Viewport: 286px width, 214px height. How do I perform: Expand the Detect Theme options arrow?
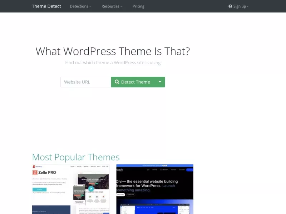(x=160, y=82)
